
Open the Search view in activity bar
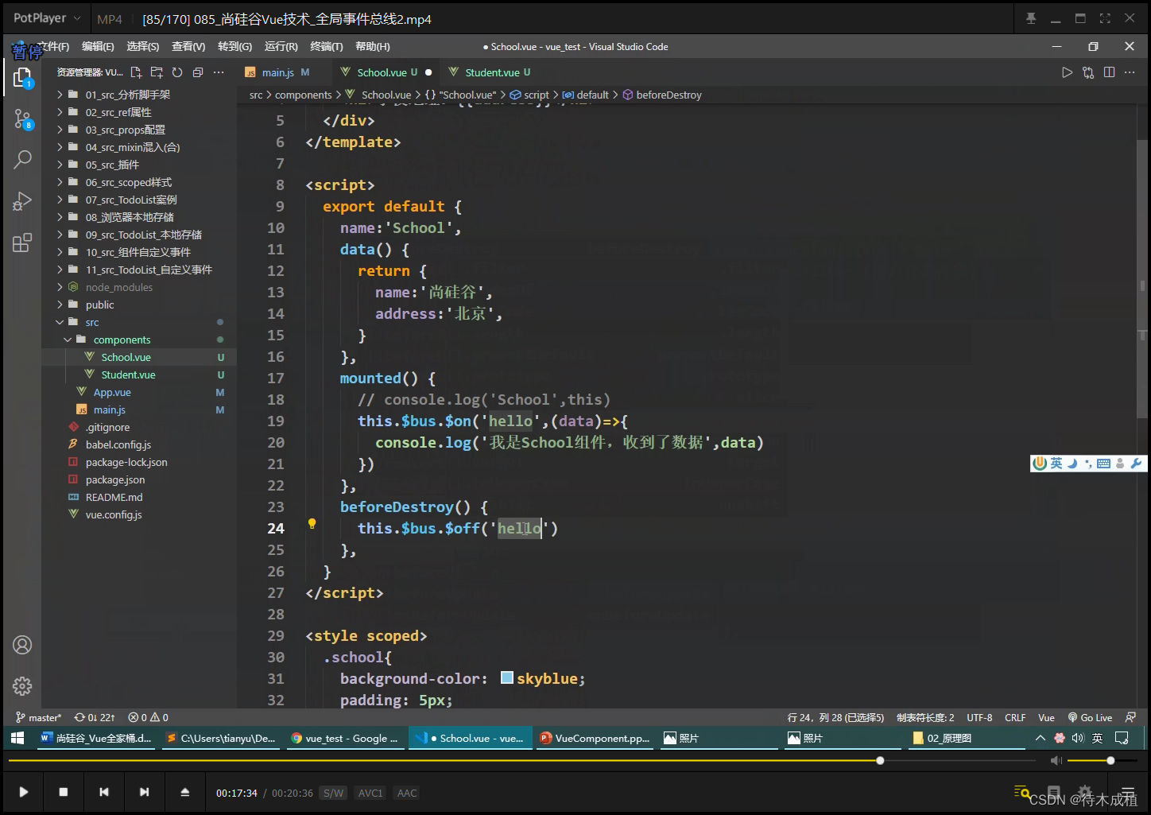[22, 159]
